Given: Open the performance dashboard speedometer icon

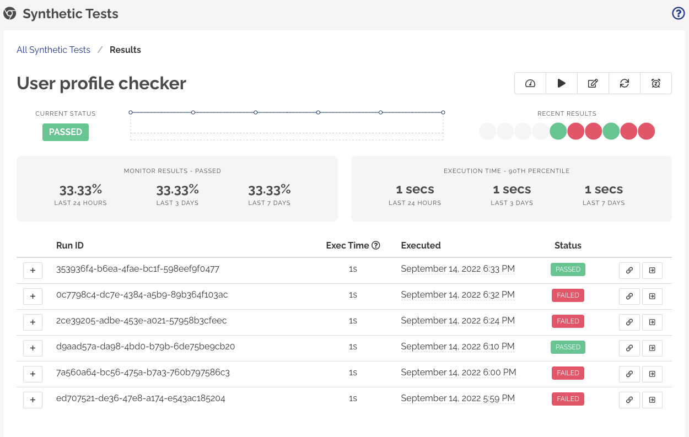Looking at the screenshot, I should pyautogui.click(x=530, y=83).
